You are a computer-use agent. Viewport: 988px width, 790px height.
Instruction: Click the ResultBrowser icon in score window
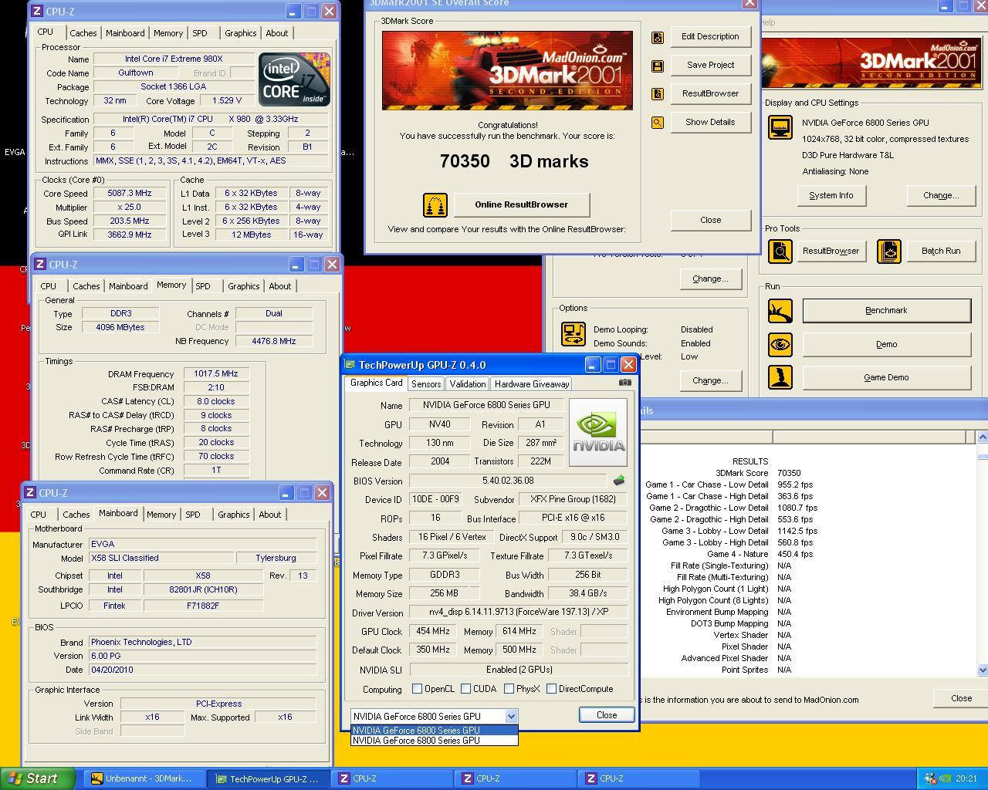[658, 94]
